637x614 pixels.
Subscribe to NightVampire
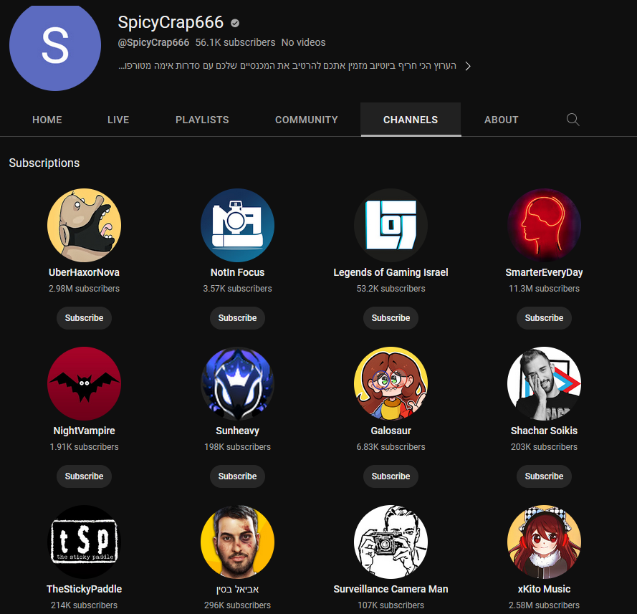84,476
